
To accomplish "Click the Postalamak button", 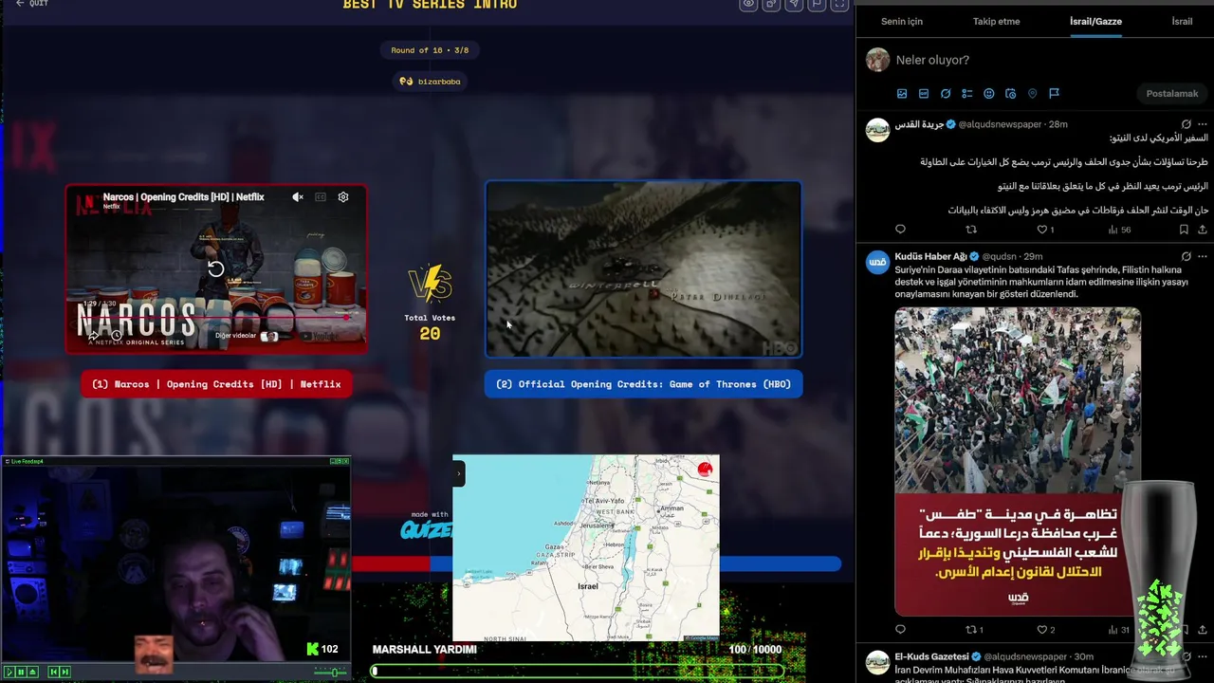I will click(x=1172, y=94).
